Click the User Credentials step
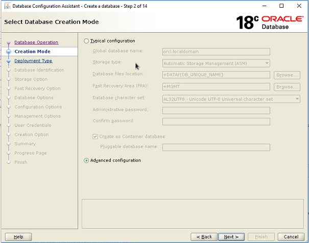The image size is (309, 243). pos(33,125)
